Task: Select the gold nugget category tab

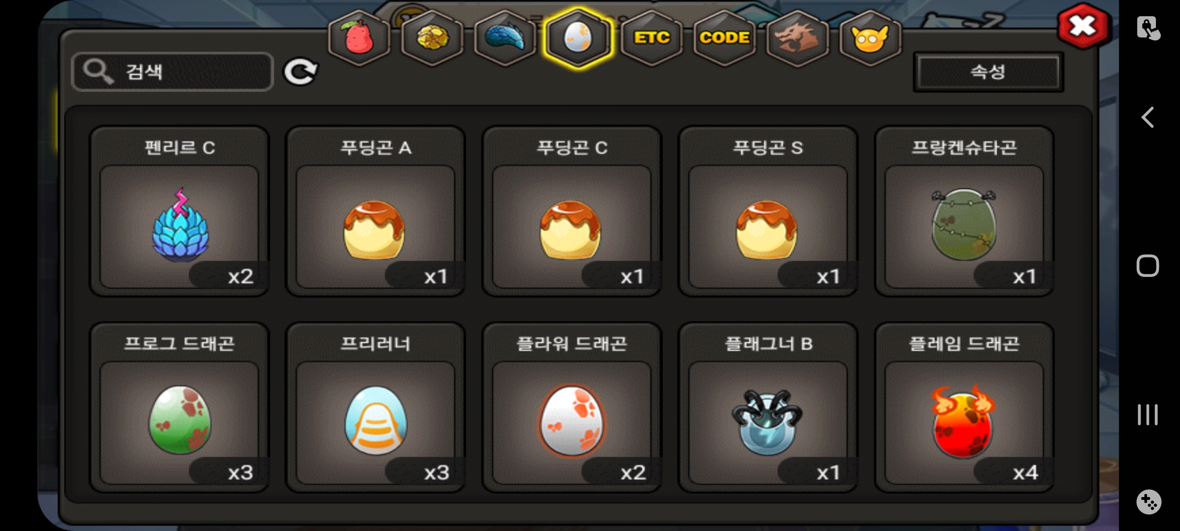Action: [x=432, y=37]
